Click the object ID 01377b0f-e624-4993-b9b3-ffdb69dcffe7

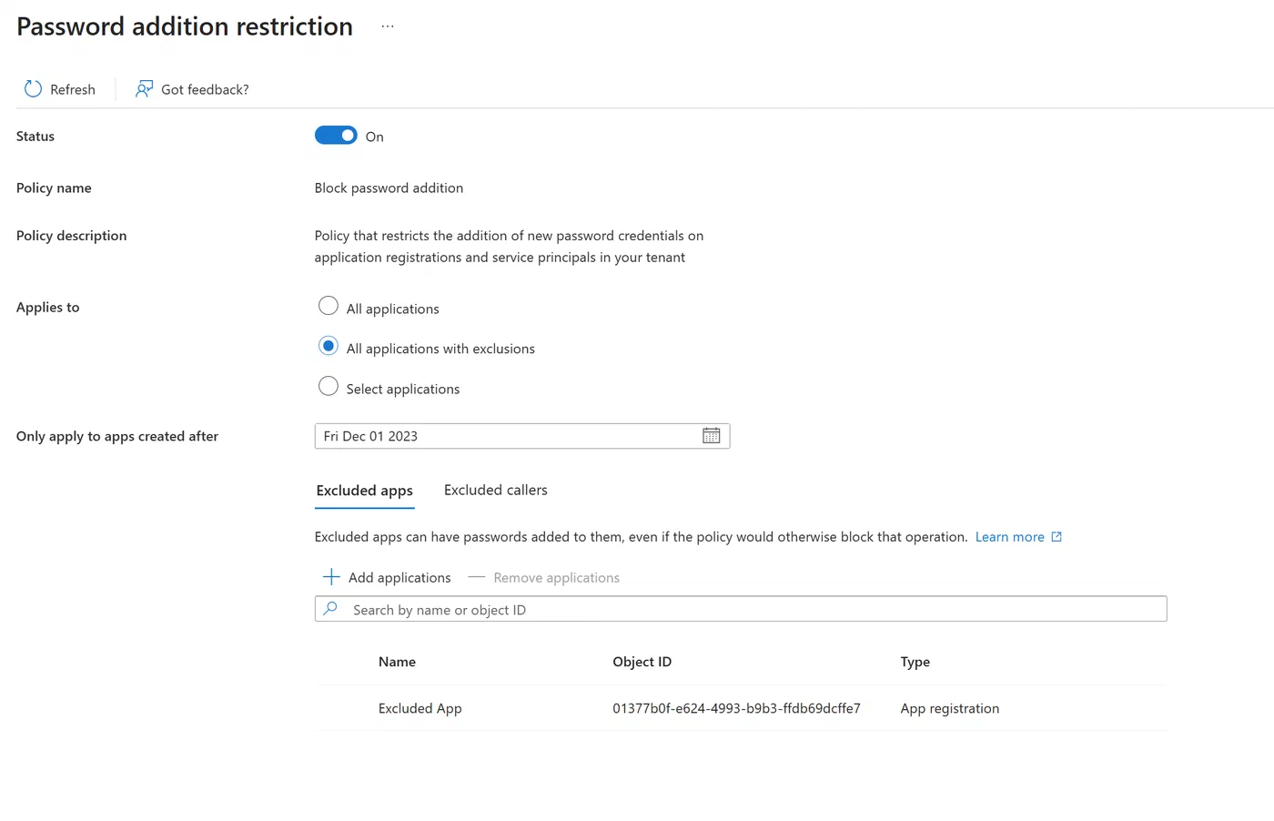coord(736,708)
